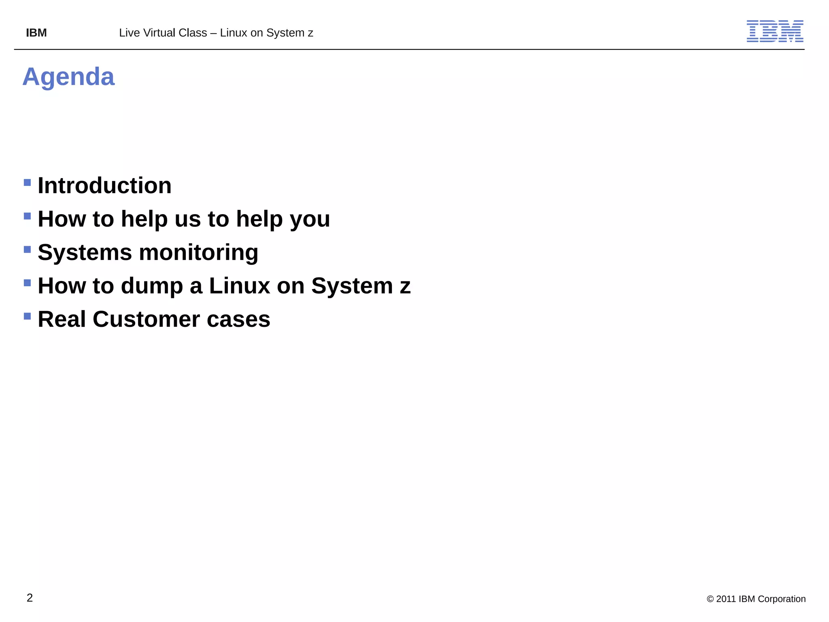This screenshot has width=829, height=622.
Task: Click the IBM striped logo
Action: [x=775, y=31]
